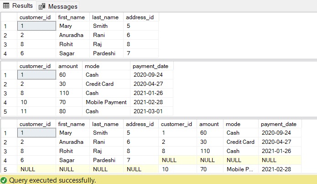Click 'Rohit' cell in the first table

(73, 44)
